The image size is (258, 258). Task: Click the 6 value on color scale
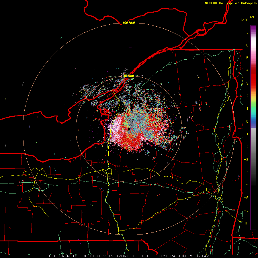[247, 45]
